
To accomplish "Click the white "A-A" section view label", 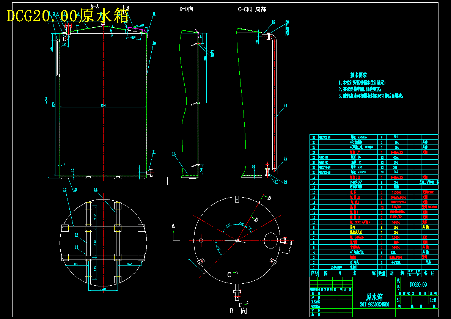I will coord(94,6).
